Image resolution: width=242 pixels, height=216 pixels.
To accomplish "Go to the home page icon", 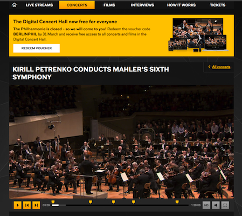I will click(x=15, y=5).
